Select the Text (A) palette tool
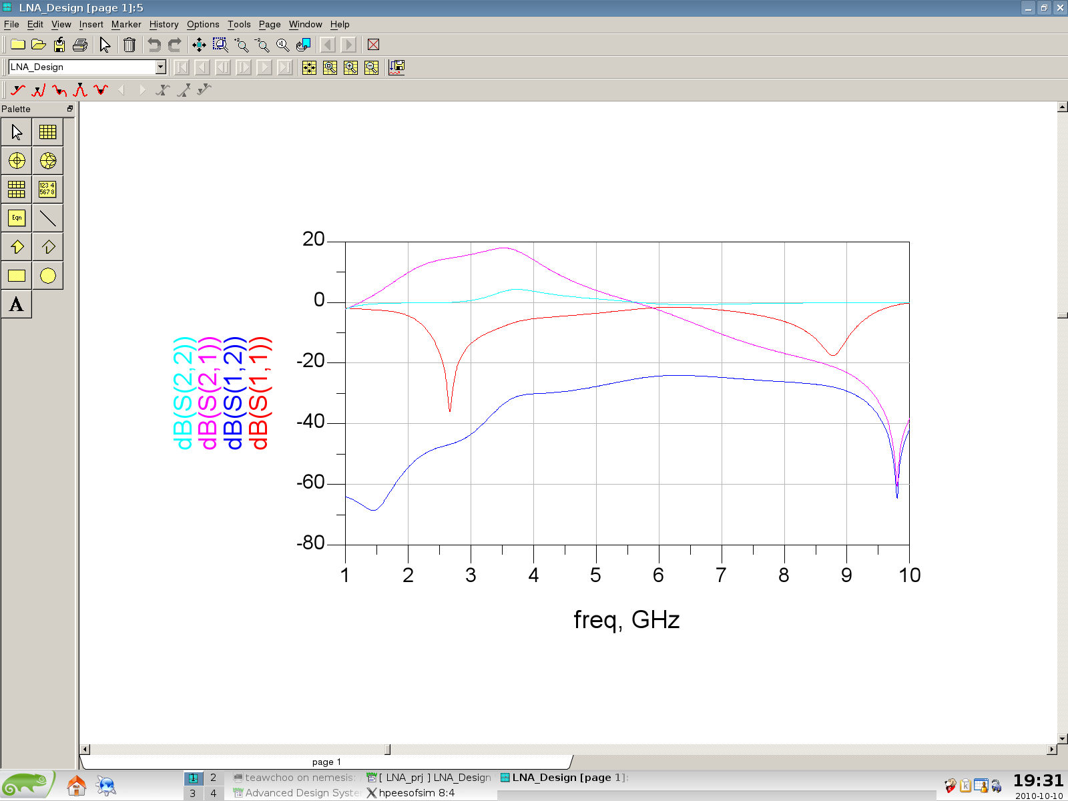The height and width of the screenshot is (801, 1068). (17, 305)
